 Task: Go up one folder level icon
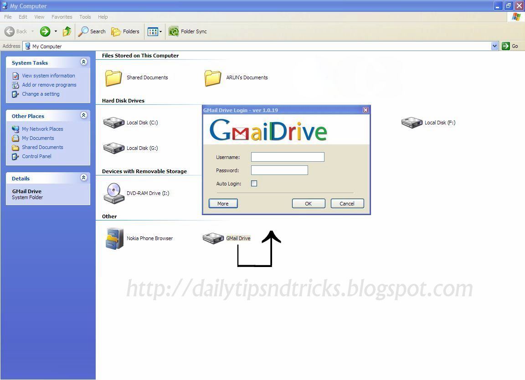[x=67, y=31]
